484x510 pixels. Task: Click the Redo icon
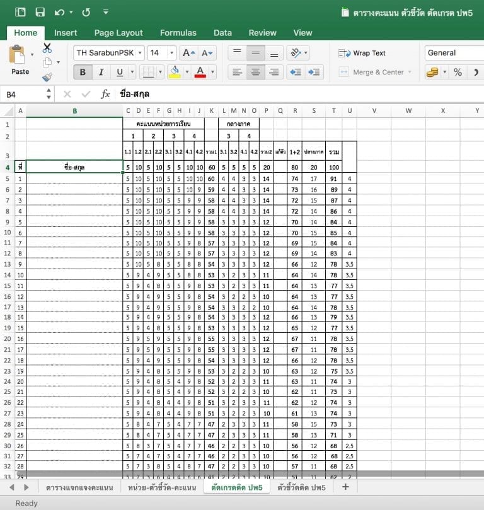click(x=86, y=13)
